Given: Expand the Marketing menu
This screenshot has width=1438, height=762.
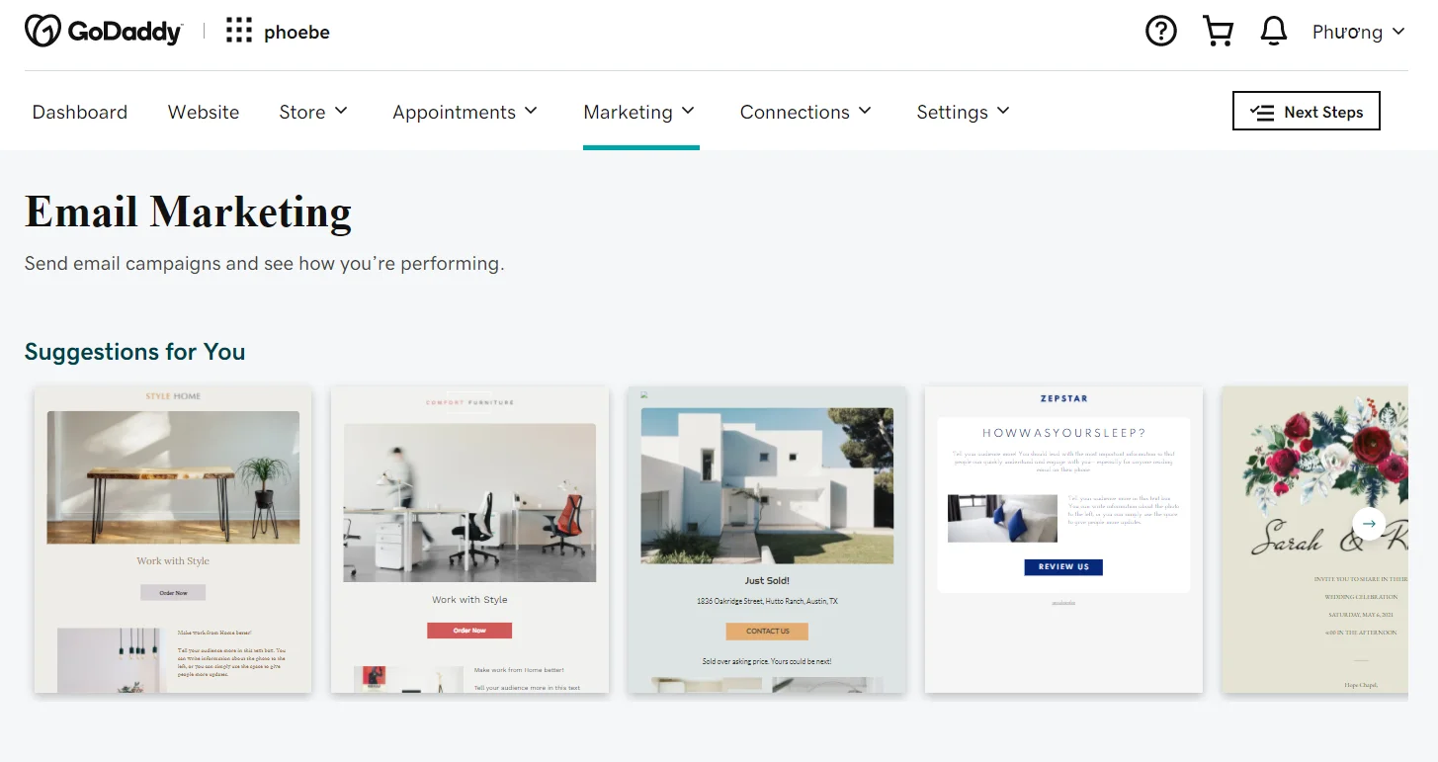Looking at the screenshot, I should coord(639,112).
